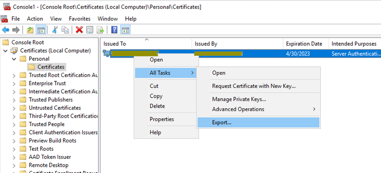Choose Manage Private Keys... in submenu

(x=239, y=99)
